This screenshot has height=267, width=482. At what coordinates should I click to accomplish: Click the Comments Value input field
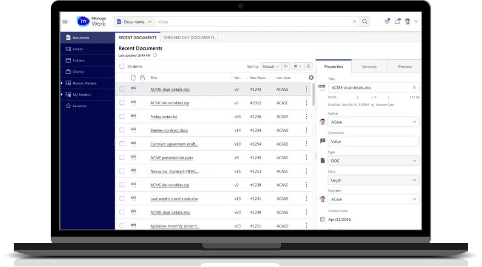click(374, 141)
